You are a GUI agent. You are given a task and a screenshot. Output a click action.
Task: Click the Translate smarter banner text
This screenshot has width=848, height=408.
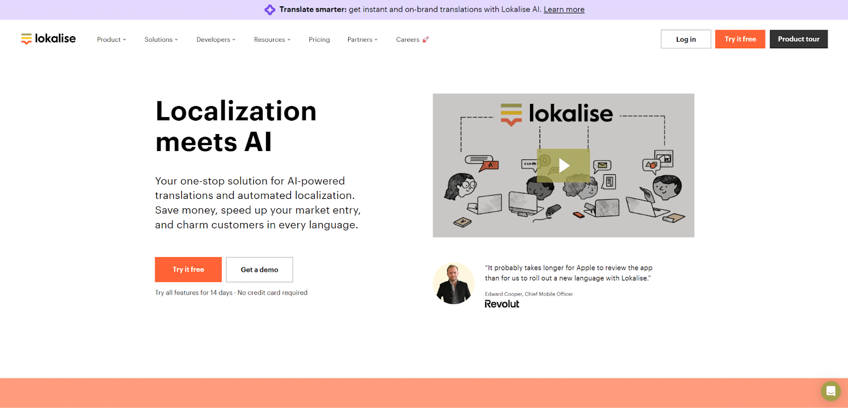pyautogui.click(x=313, y=10)
